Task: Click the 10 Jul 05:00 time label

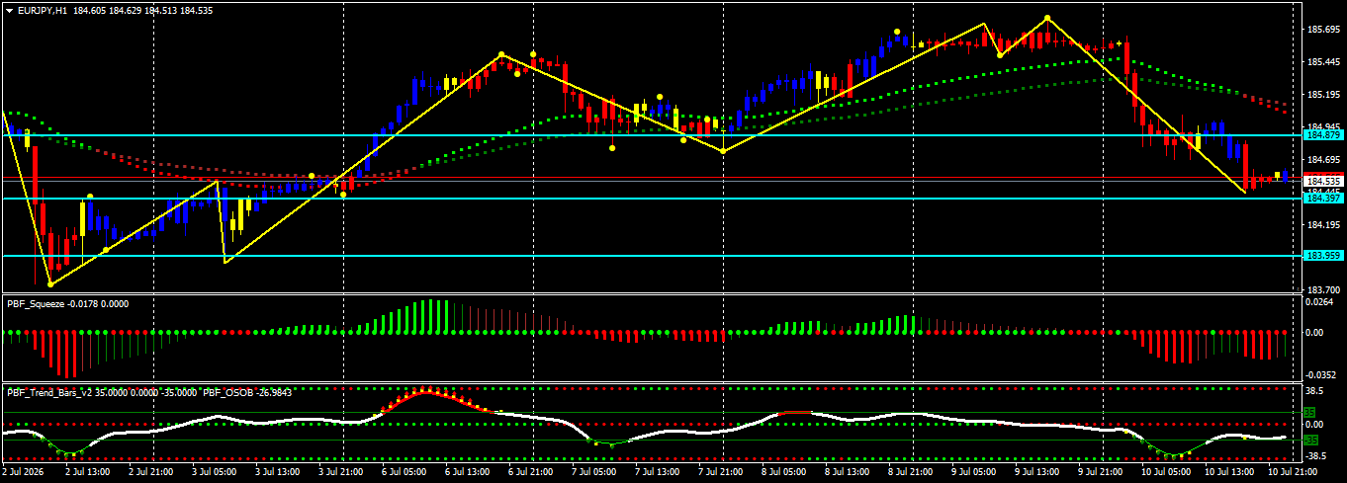Action: click(x=1165, y=473)
